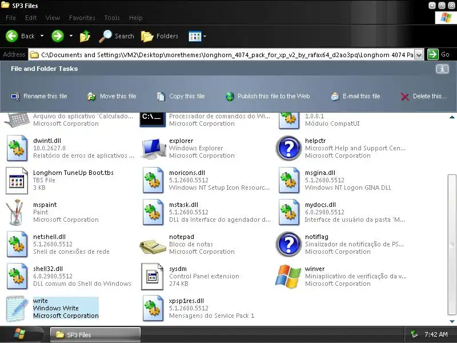Click E-mail this file link
The width and height of the screenshot is (457, 343).
tap(355, 96)
